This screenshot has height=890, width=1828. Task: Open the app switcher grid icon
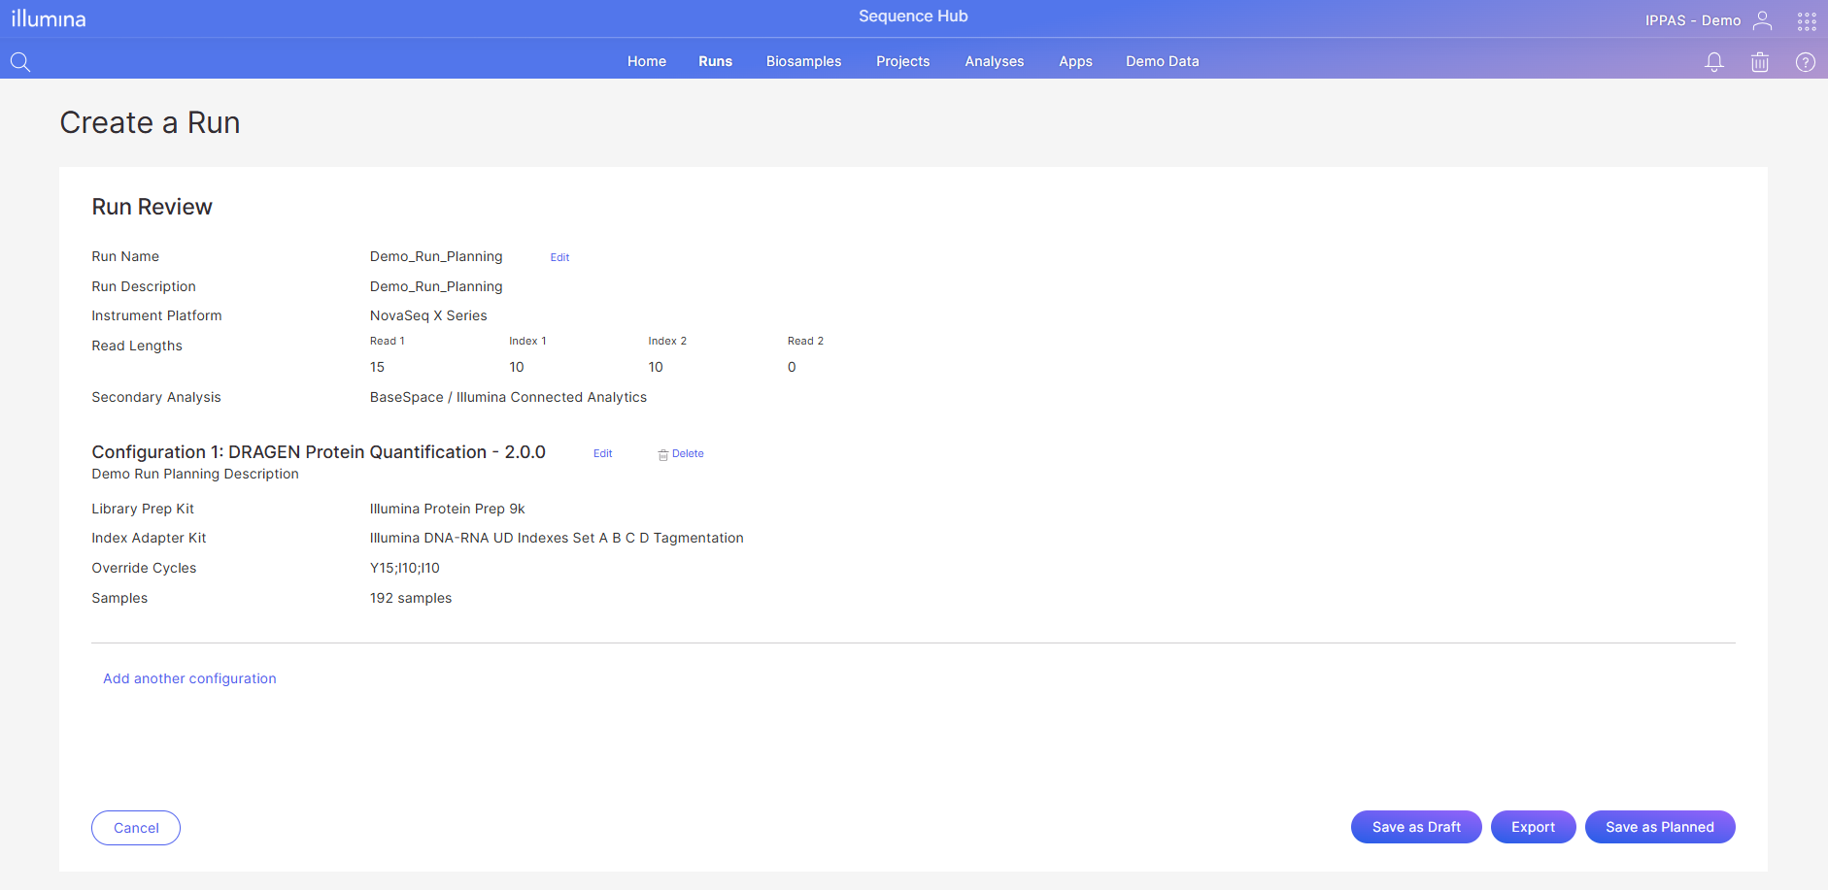(x=1806, y=20)
